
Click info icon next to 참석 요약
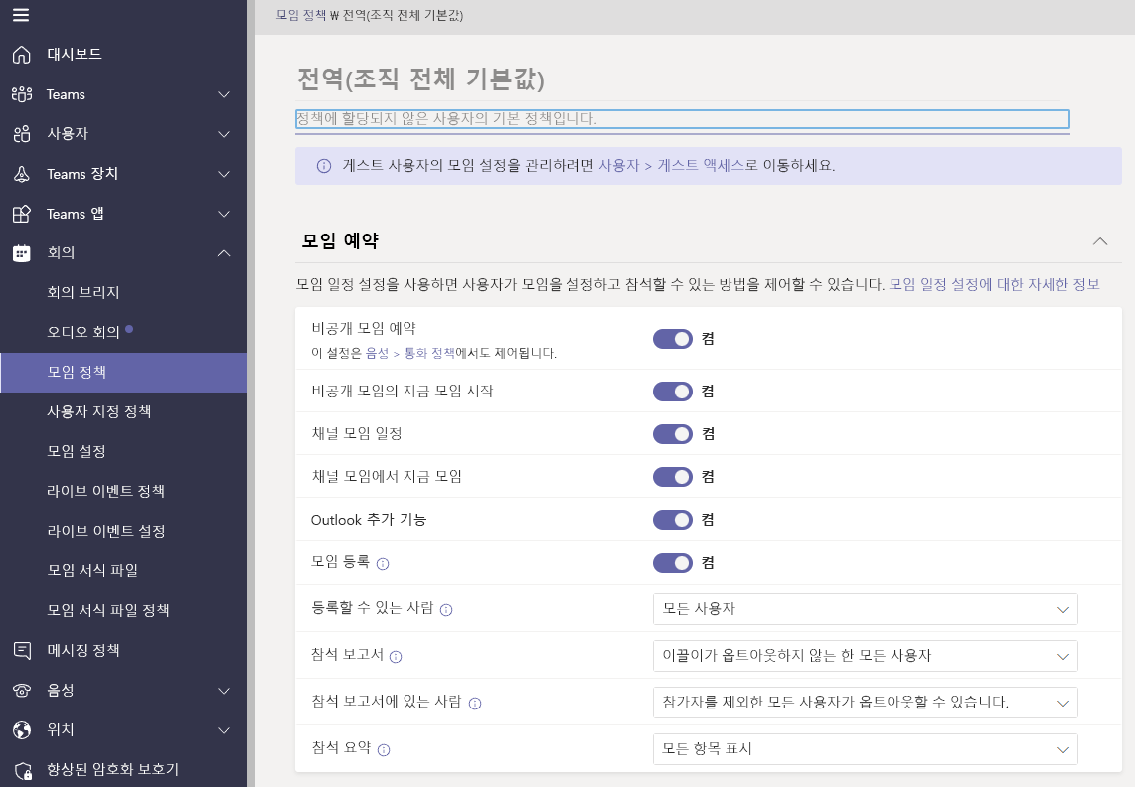[384, 750]
